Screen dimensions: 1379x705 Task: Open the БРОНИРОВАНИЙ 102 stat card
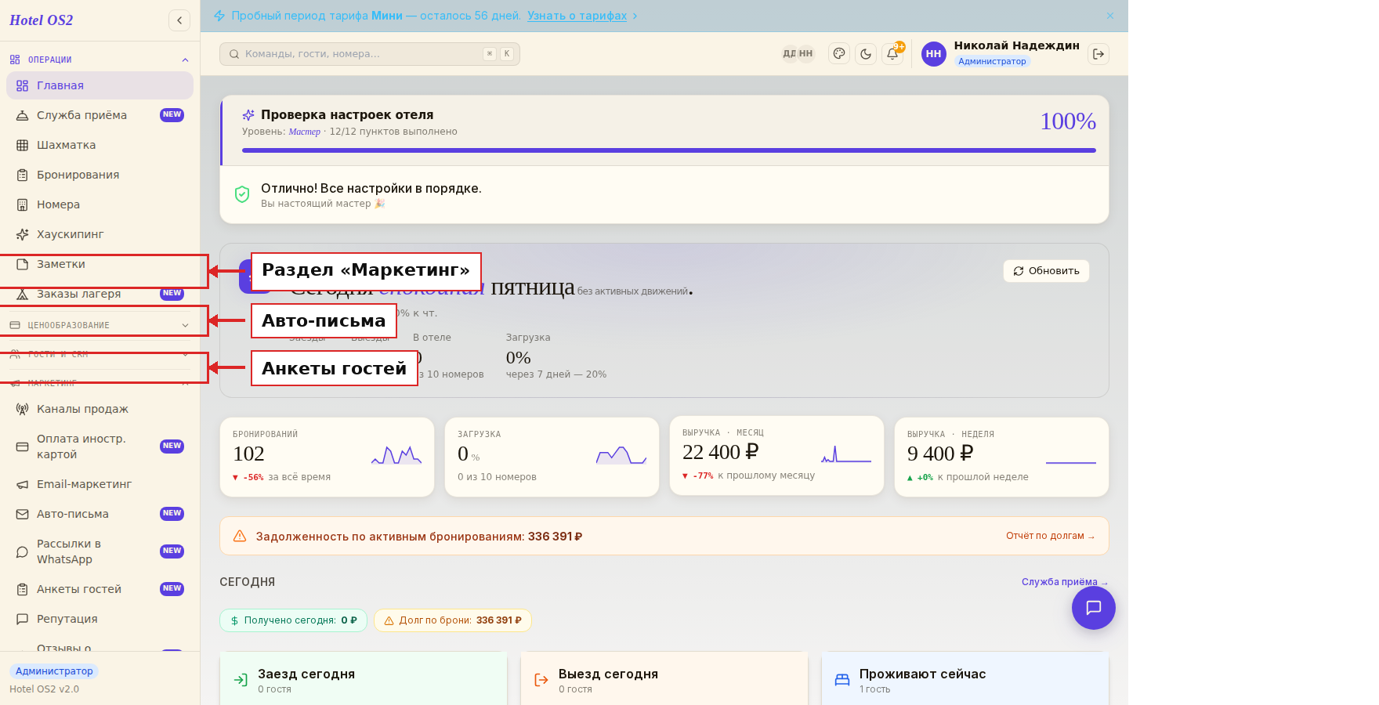click(327, 457)
